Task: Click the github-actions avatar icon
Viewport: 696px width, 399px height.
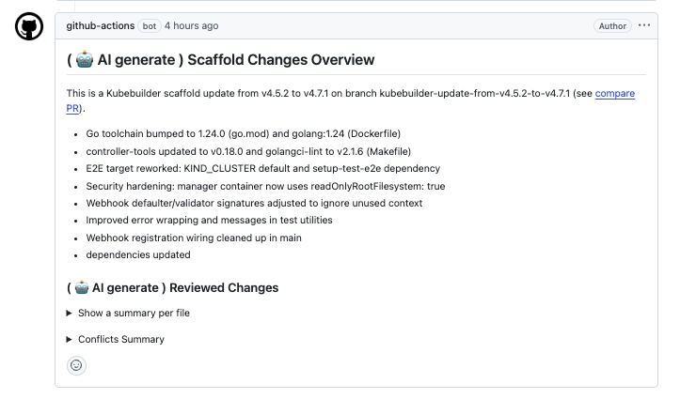Action: (29, 27)
